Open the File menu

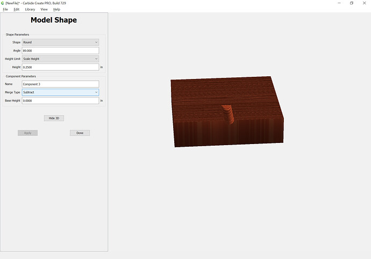tap(5, 9)
